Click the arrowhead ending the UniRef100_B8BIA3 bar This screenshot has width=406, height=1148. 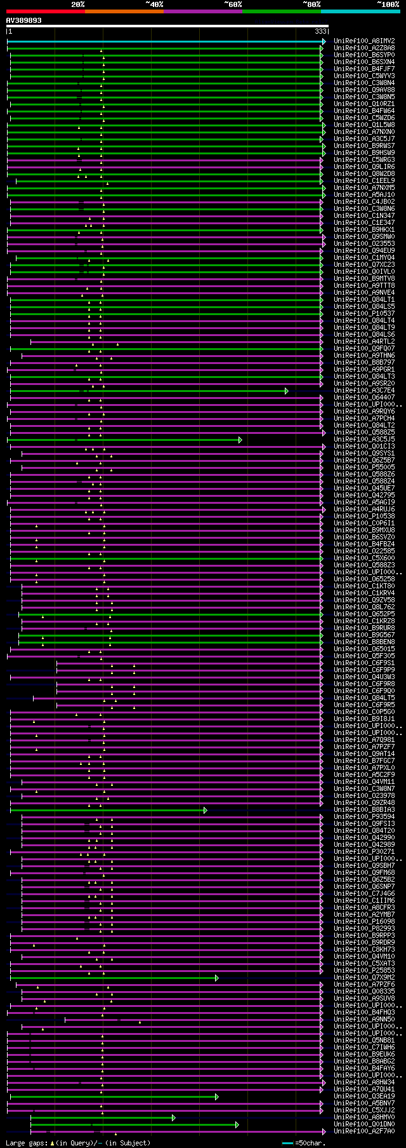(205, 810)
